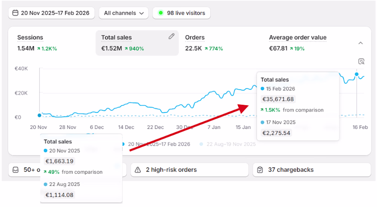Image resolution: width=377 pixels, height=207 pixels.
Task: Open the 2 high-risk orders card
Action: (x=190, y=170)
